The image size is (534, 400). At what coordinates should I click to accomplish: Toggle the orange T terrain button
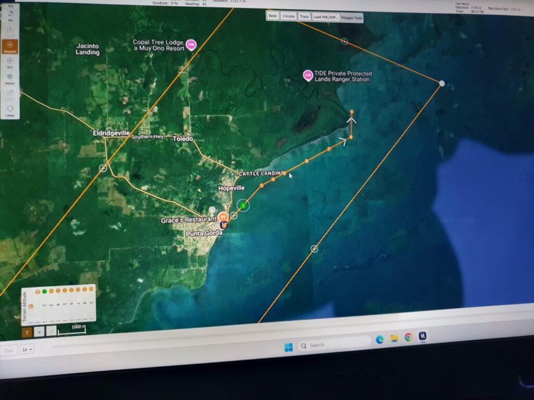click(27, 332)
